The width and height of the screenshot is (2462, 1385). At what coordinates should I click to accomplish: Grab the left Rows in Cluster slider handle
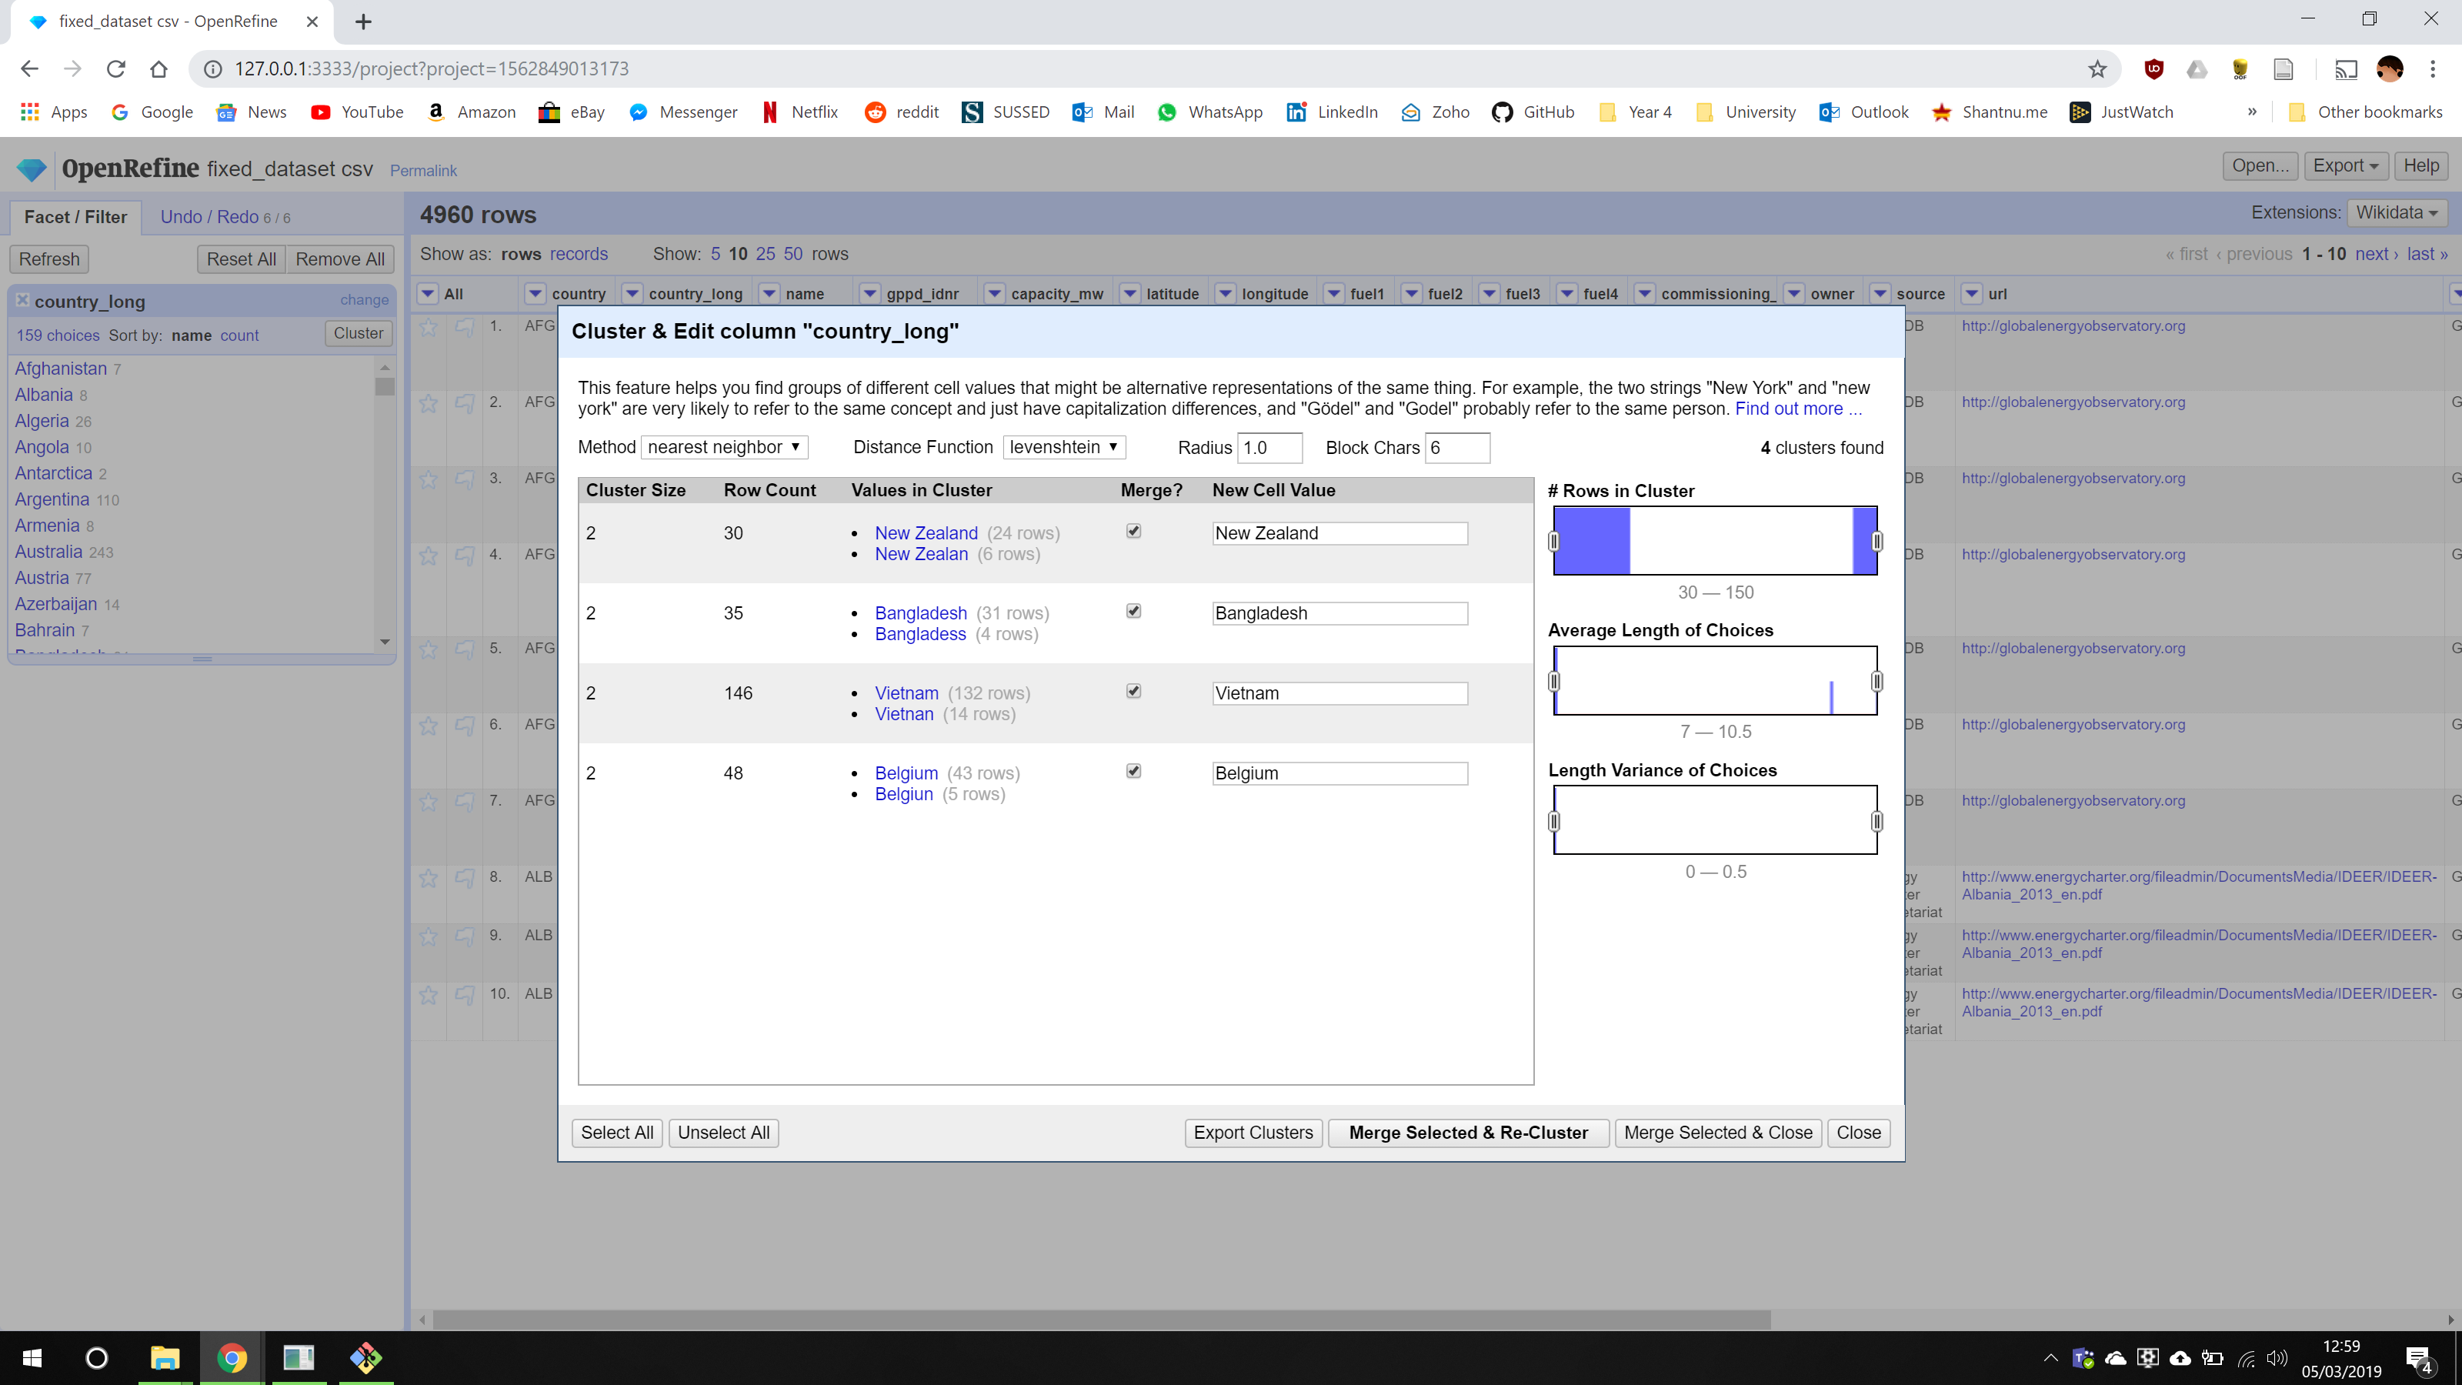[1554, 541]
